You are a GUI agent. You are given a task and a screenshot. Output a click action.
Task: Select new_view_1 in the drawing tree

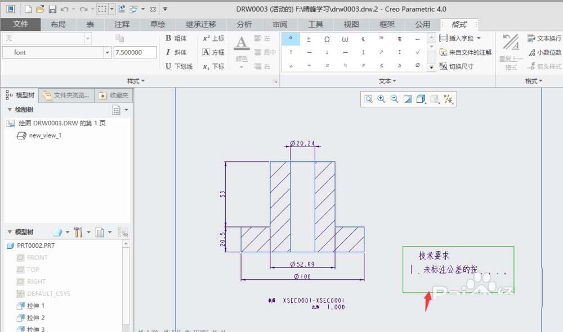click(x=44, y=135)
